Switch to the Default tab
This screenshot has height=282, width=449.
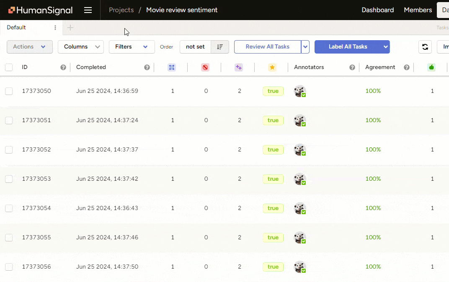(17, 28)
